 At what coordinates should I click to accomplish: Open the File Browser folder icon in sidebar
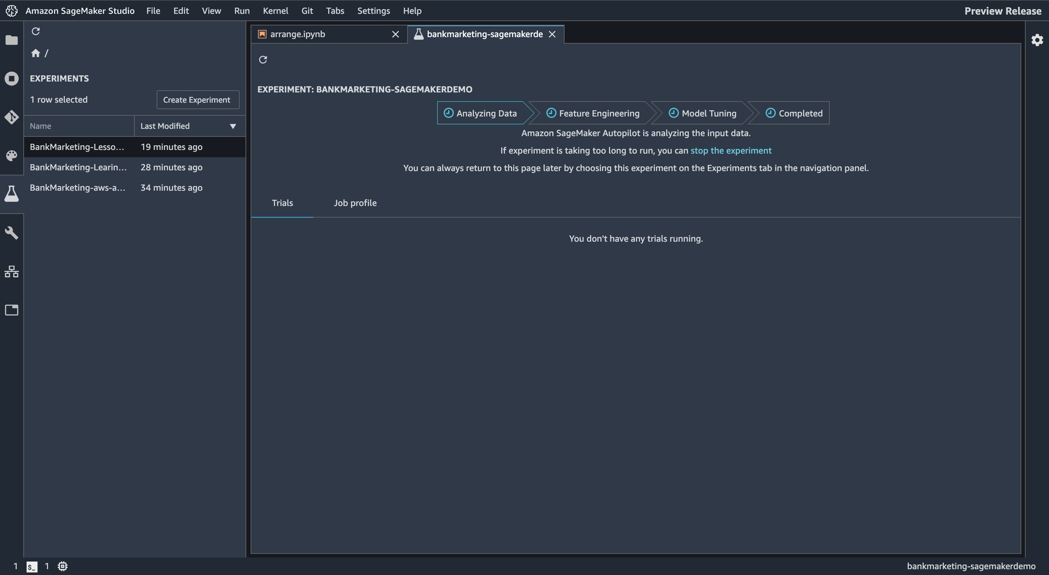pos(11,40)
